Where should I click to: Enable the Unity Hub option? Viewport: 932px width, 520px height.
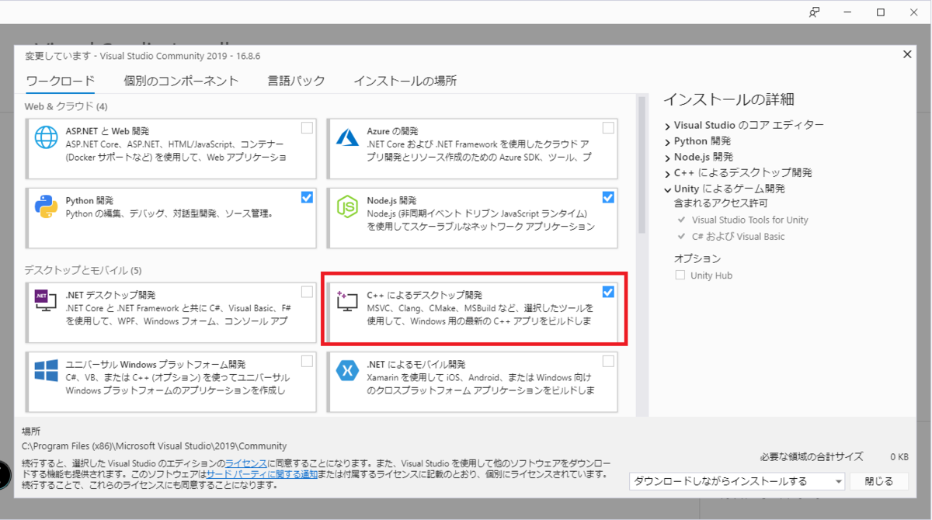tap(680, 275)
